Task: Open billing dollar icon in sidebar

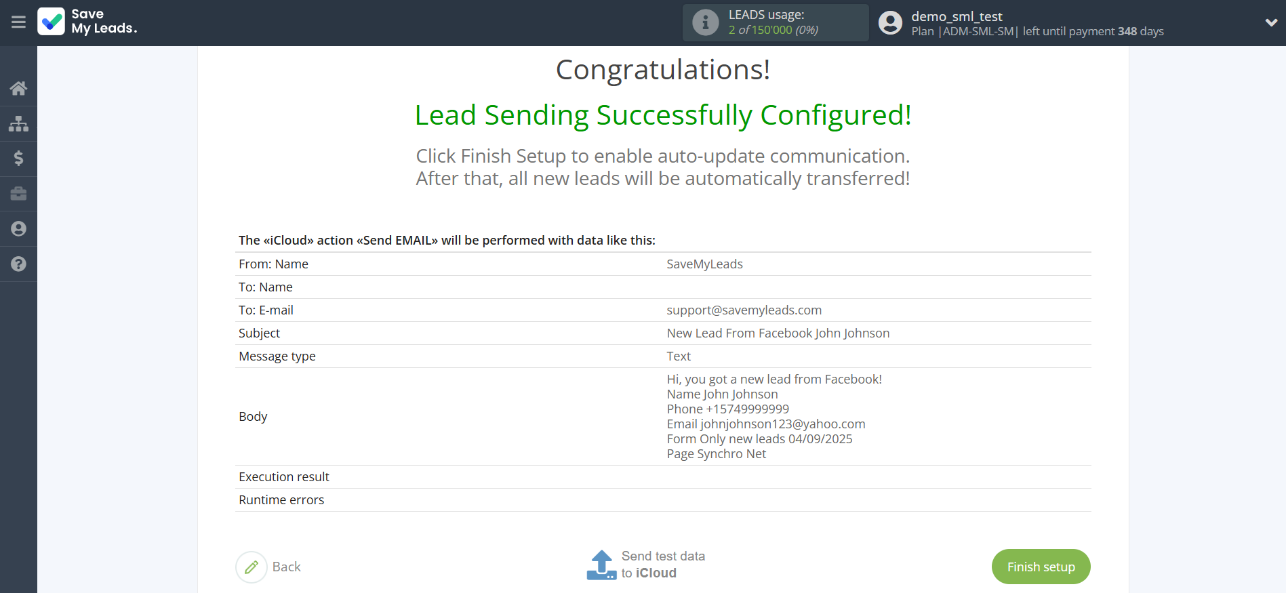Action: coord(18,159)
